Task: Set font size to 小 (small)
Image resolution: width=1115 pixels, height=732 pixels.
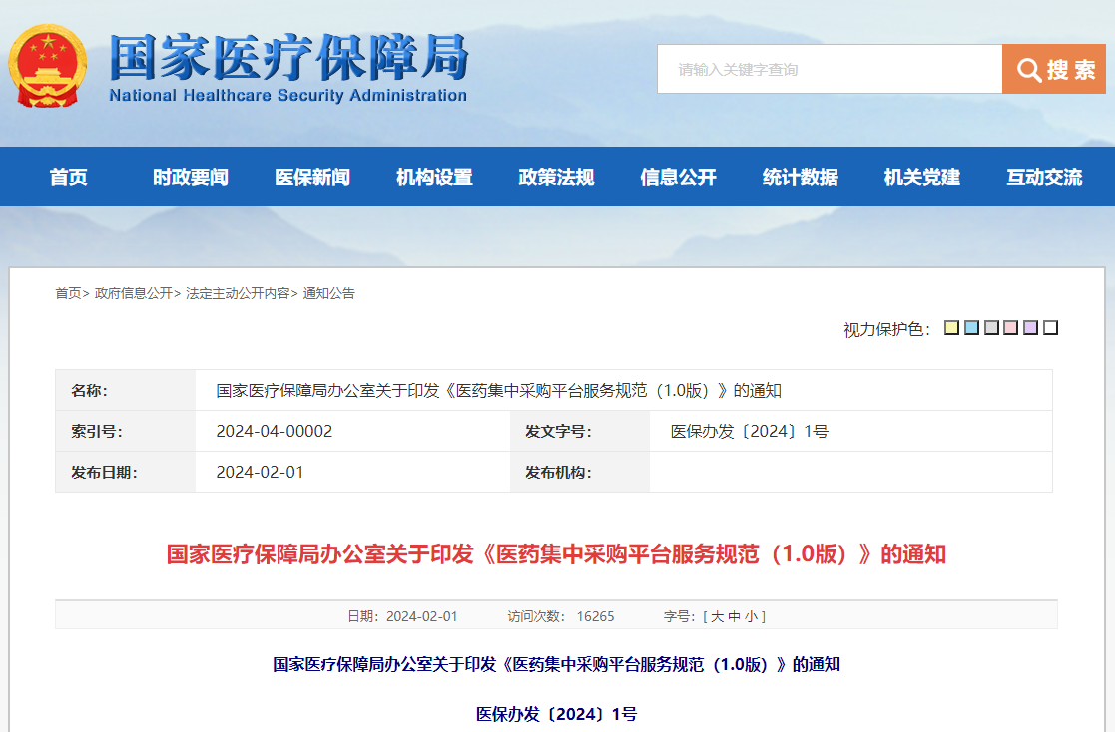Action: click(x=751, y=616)
